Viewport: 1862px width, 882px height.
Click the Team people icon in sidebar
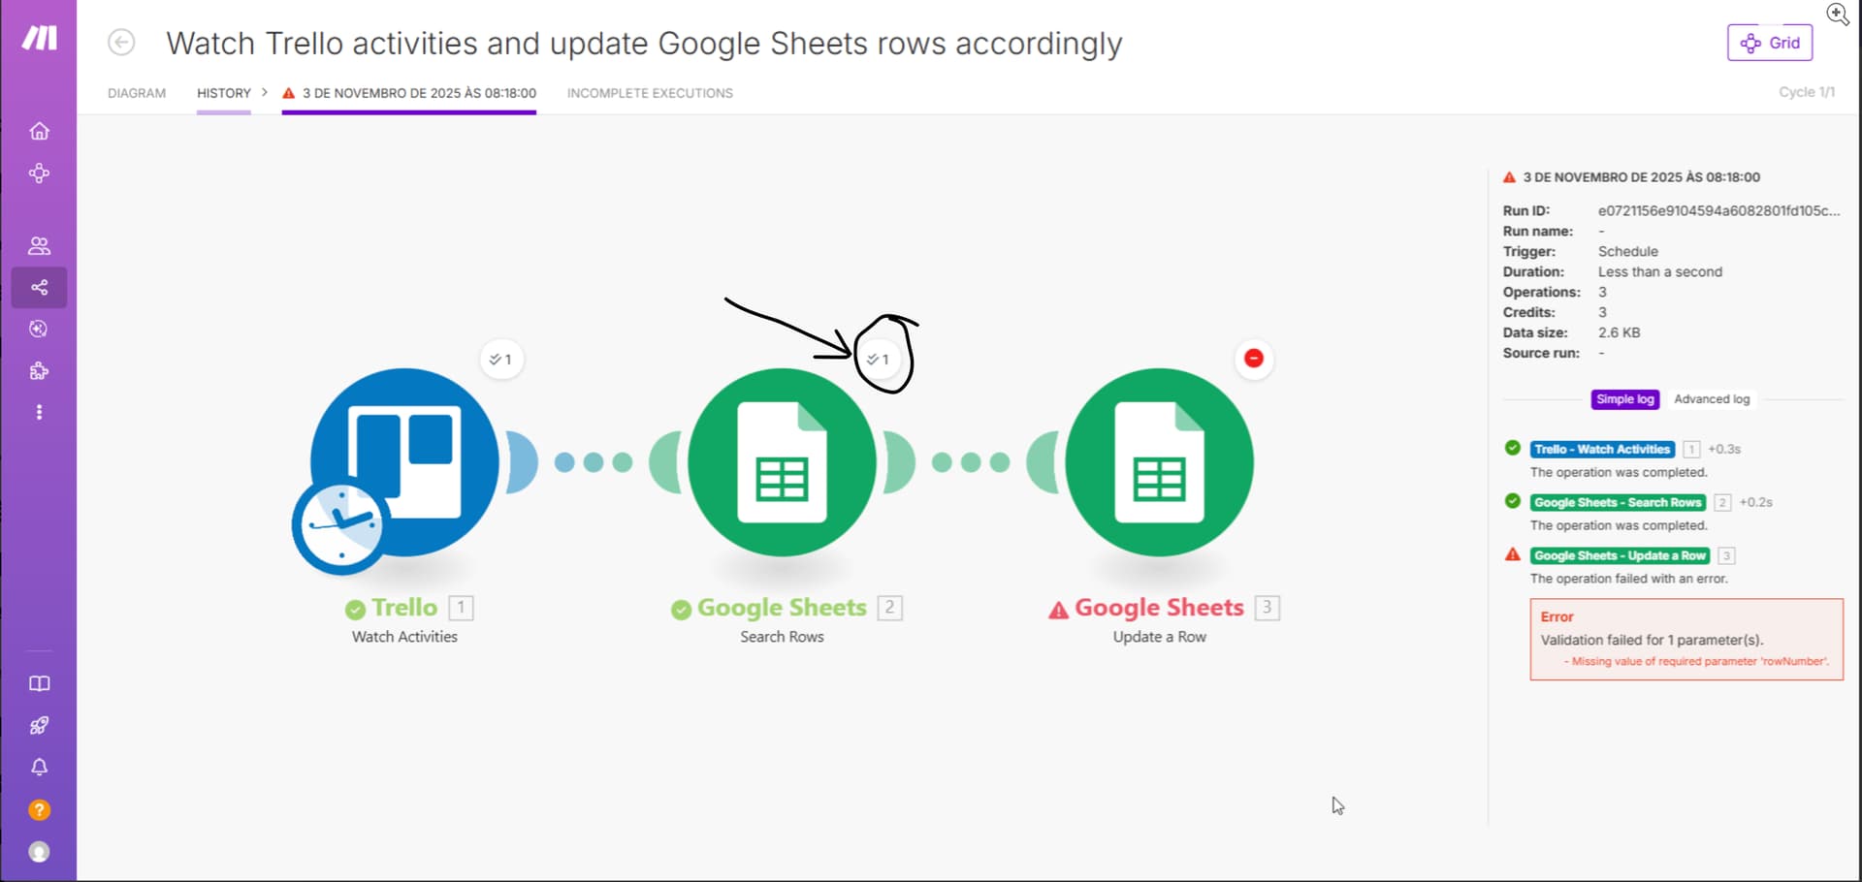point(39,245)
